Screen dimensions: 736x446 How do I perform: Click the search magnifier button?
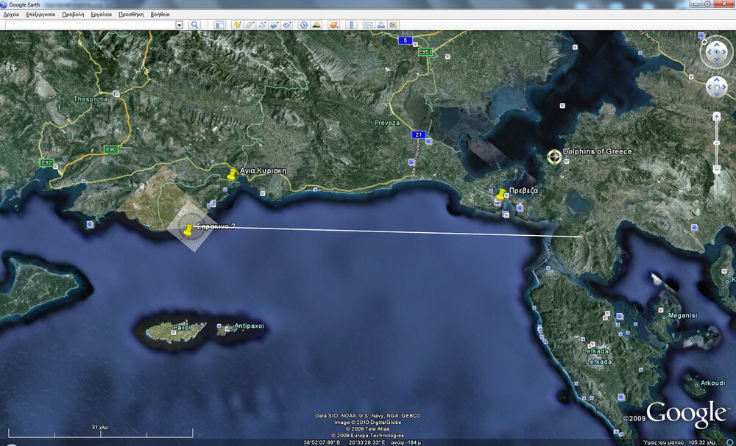tap(194, 25)
